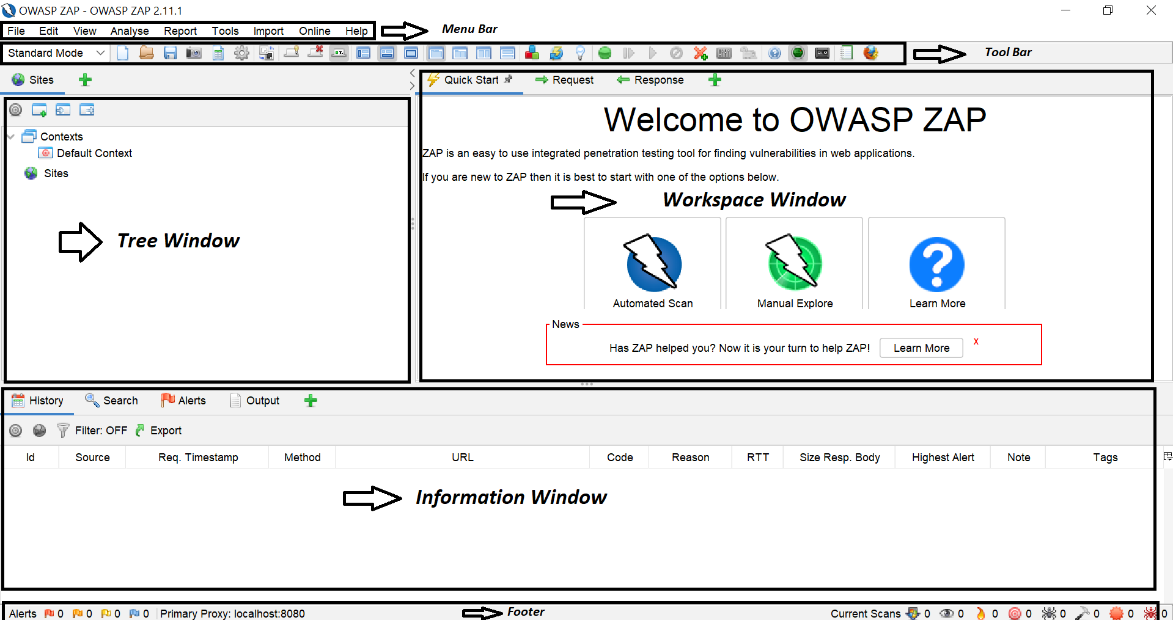
Task: Click the Continue play arrow icon
Action: pos(652,53)
